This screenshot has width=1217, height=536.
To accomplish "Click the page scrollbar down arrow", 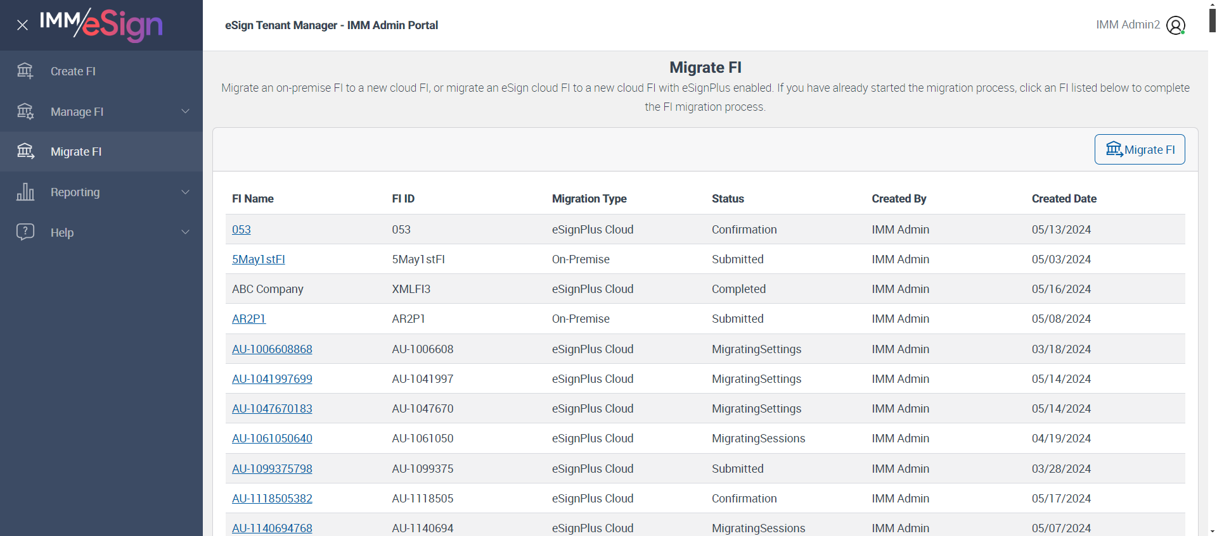I will (x=1213, y=532).
